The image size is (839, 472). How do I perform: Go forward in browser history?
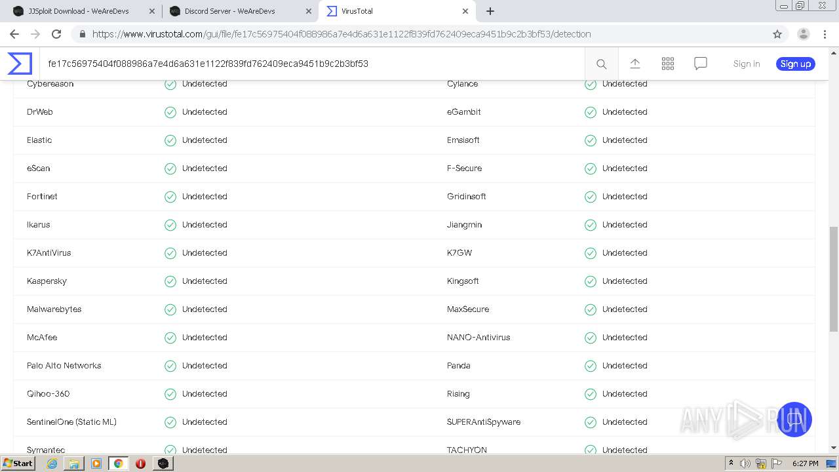(x=35, y=34)
